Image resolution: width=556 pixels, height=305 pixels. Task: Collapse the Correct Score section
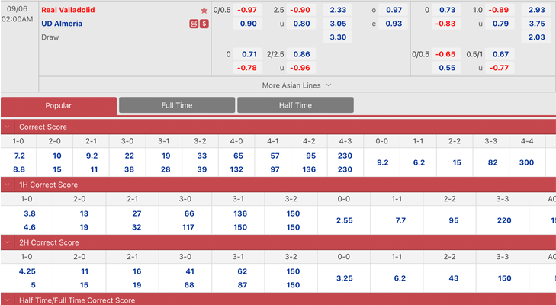tap(7, 127)
